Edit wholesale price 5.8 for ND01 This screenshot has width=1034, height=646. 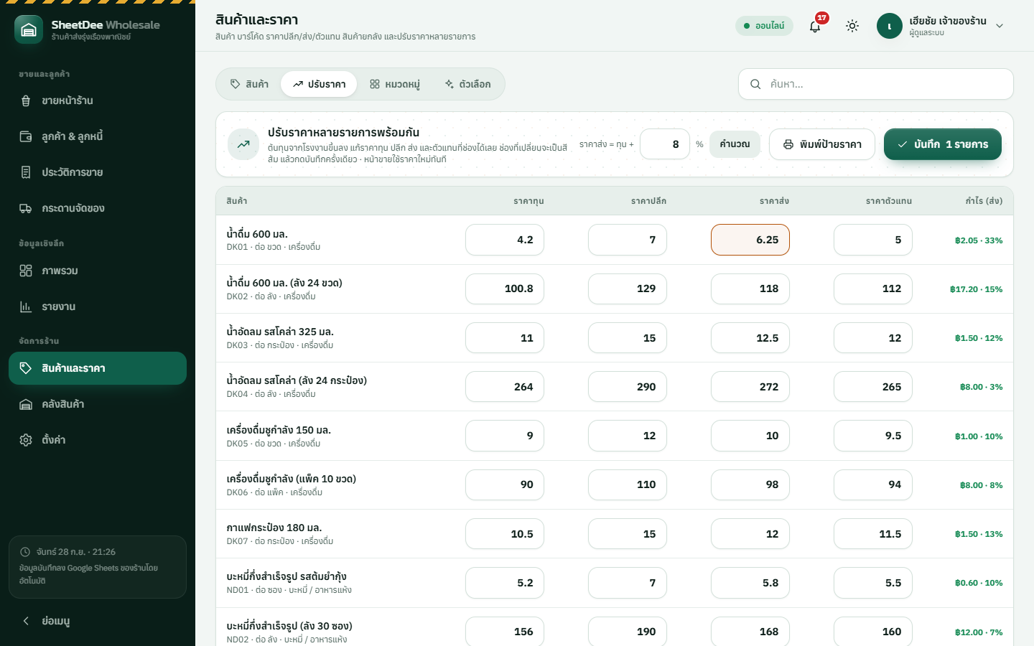(750, 583)
